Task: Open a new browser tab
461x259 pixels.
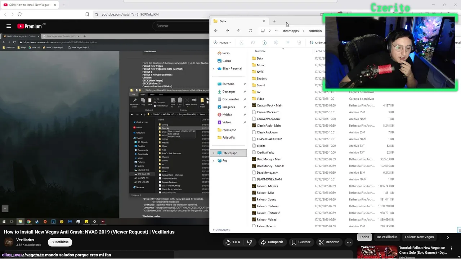Action: [x=64, y=5]
